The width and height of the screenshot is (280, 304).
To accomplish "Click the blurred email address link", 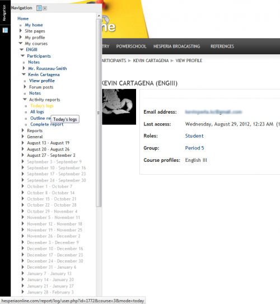I will 213,112.
